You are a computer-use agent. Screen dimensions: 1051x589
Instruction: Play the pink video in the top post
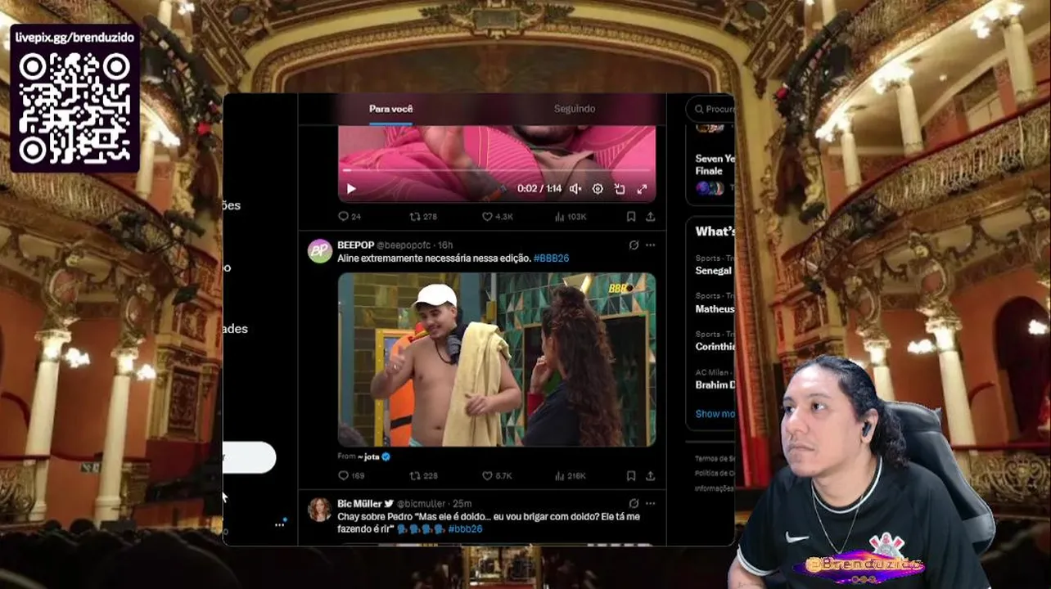[351, 189]
